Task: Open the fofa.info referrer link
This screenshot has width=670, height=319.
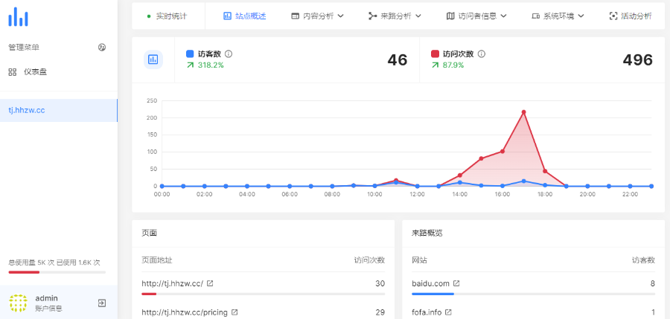Action: pos(427,312)
